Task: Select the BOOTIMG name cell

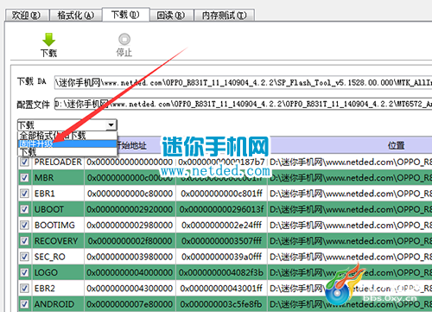Action: click(58, 225)
